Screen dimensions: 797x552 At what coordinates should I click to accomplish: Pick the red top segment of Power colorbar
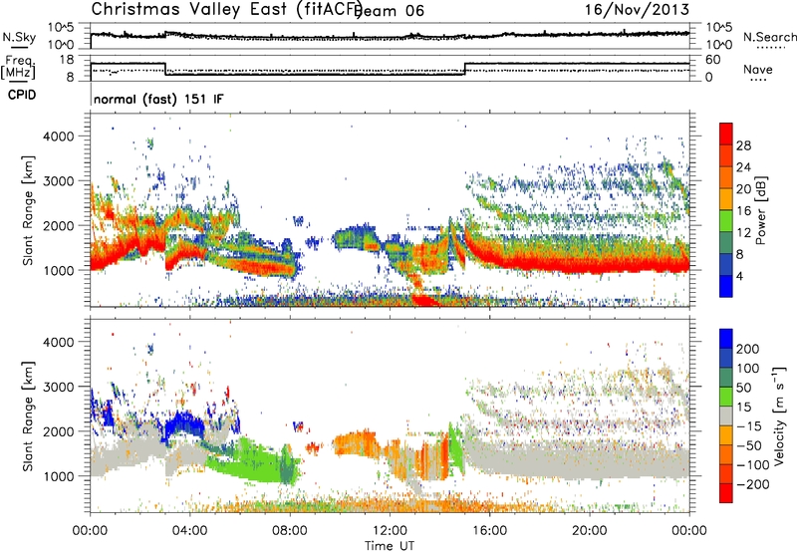726,135
